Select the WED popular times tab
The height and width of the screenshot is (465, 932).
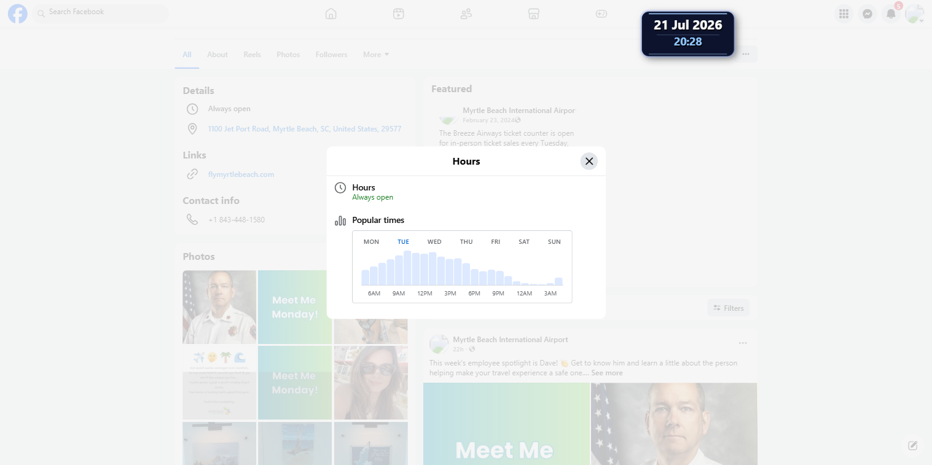pos(434,242)
